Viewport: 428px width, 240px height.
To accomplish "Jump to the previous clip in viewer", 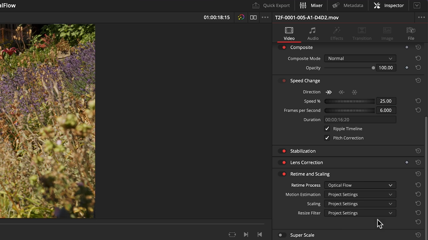I will pos(259,234).
